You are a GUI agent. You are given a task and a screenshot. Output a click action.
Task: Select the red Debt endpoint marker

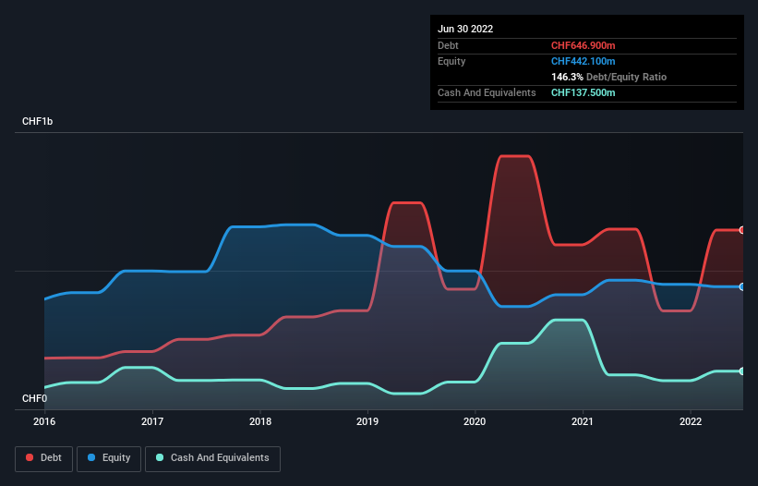[742, 230]
